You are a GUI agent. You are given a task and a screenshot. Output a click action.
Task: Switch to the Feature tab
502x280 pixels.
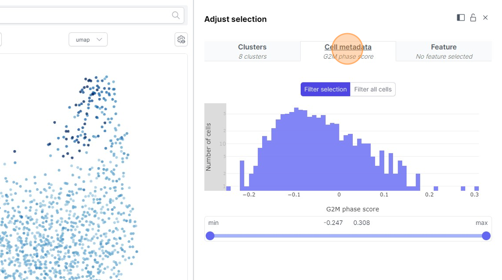(x=444, y=51)
